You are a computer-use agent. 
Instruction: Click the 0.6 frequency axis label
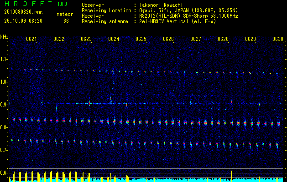[x=4, y=173]
